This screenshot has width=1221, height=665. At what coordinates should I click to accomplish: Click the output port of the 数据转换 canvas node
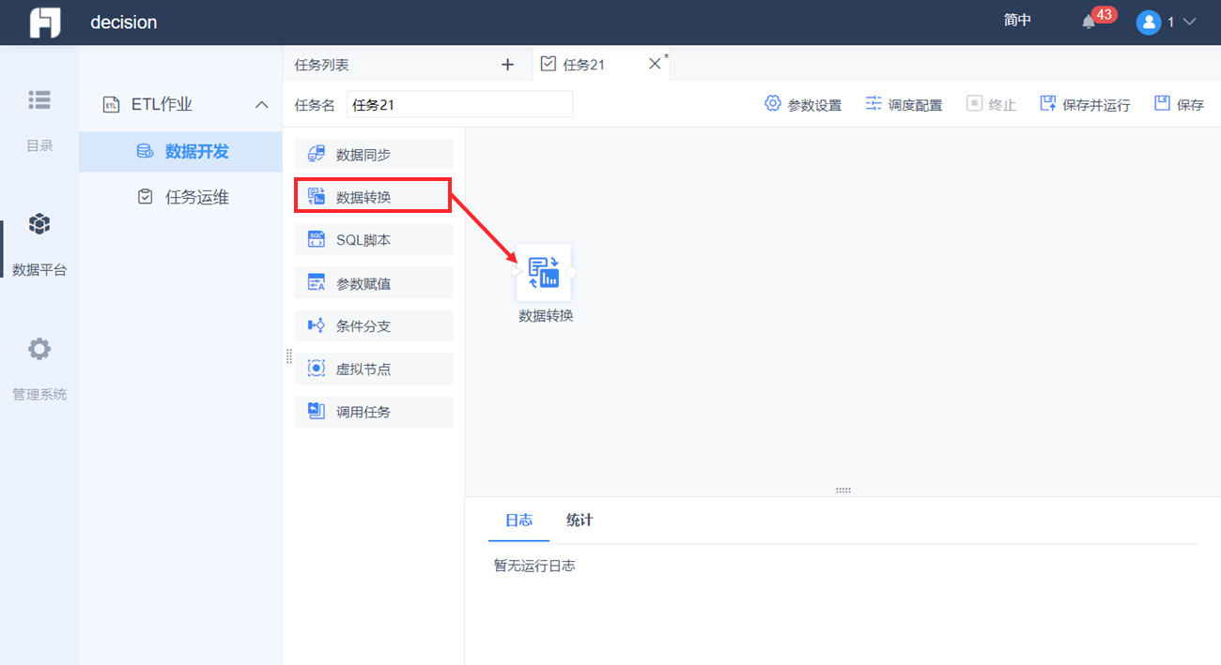point(571,273)
